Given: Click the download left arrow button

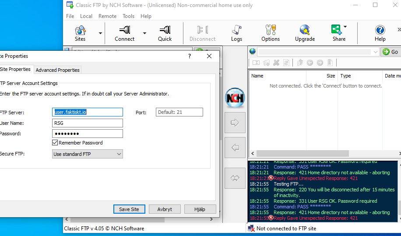Looking at the screenshot, I should tap(235, 148).
